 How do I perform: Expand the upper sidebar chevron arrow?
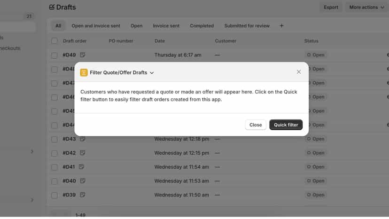pos(32,151)
